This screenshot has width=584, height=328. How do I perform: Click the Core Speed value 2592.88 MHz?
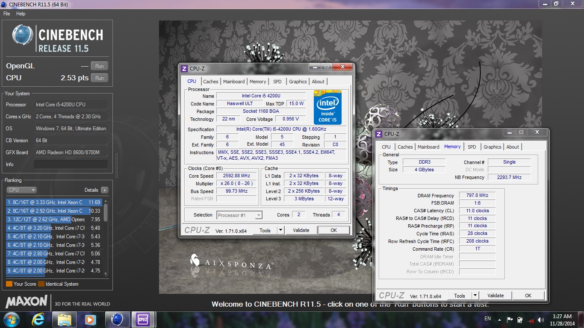[236, 176]
